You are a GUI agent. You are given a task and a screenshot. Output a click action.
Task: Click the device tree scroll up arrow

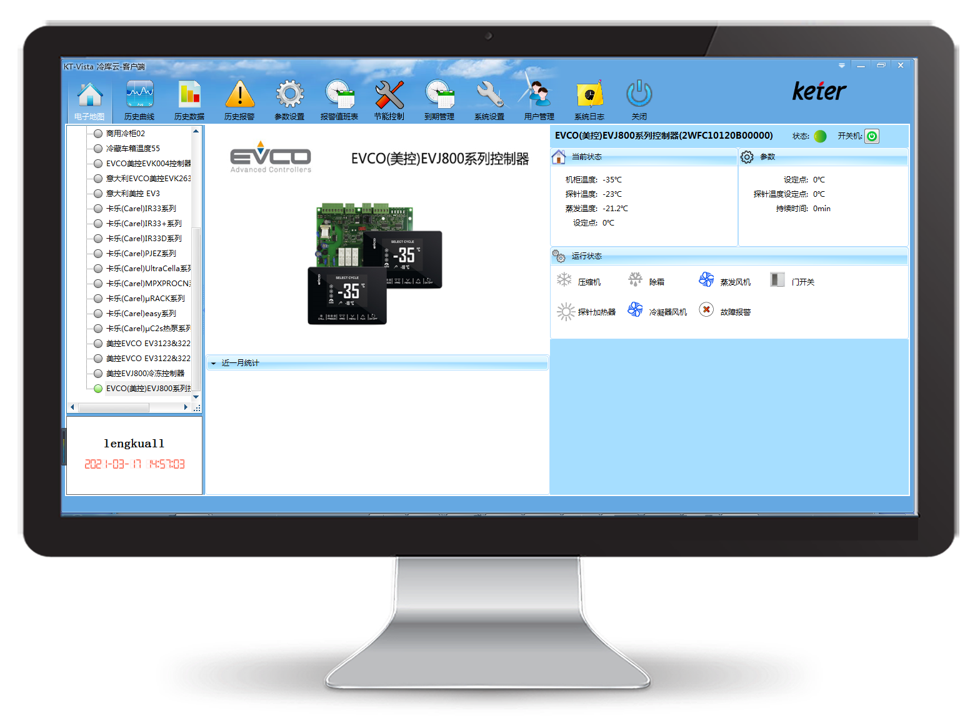[196, 131]
